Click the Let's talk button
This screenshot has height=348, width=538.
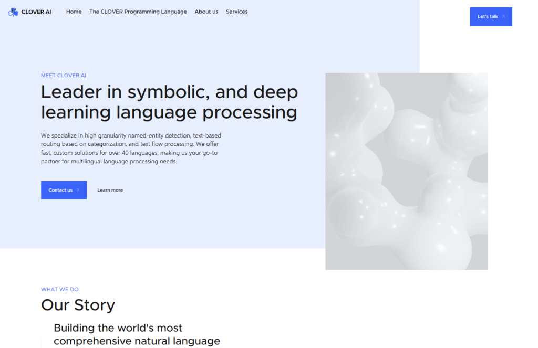(491, 16)
